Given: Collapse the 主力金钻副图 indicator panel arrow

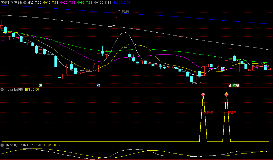Looking at the screenshot, I should 2,90.
